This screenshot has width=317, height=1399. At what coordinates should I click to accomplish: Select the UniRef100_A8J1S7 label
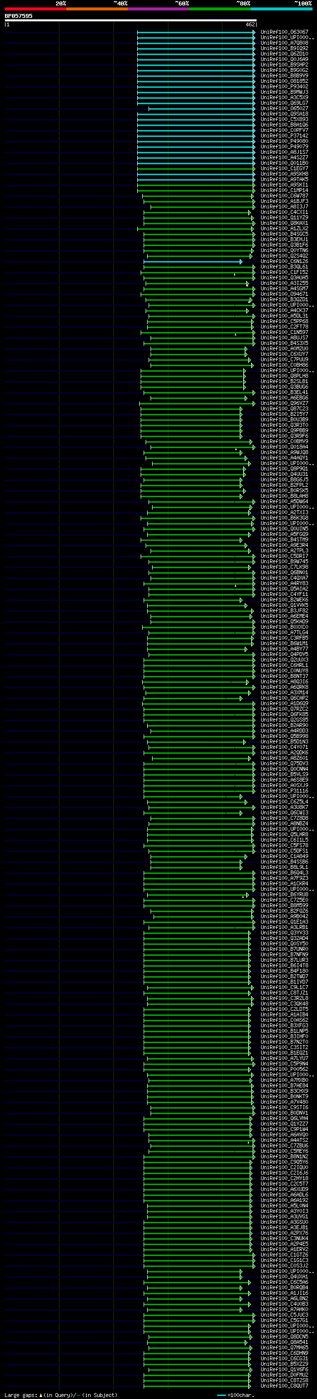(x=284, y=152)
